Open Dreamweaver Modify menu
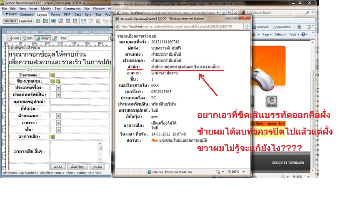Image resolution: width=340 pixels, height=199 pixels. click(46, 9)
